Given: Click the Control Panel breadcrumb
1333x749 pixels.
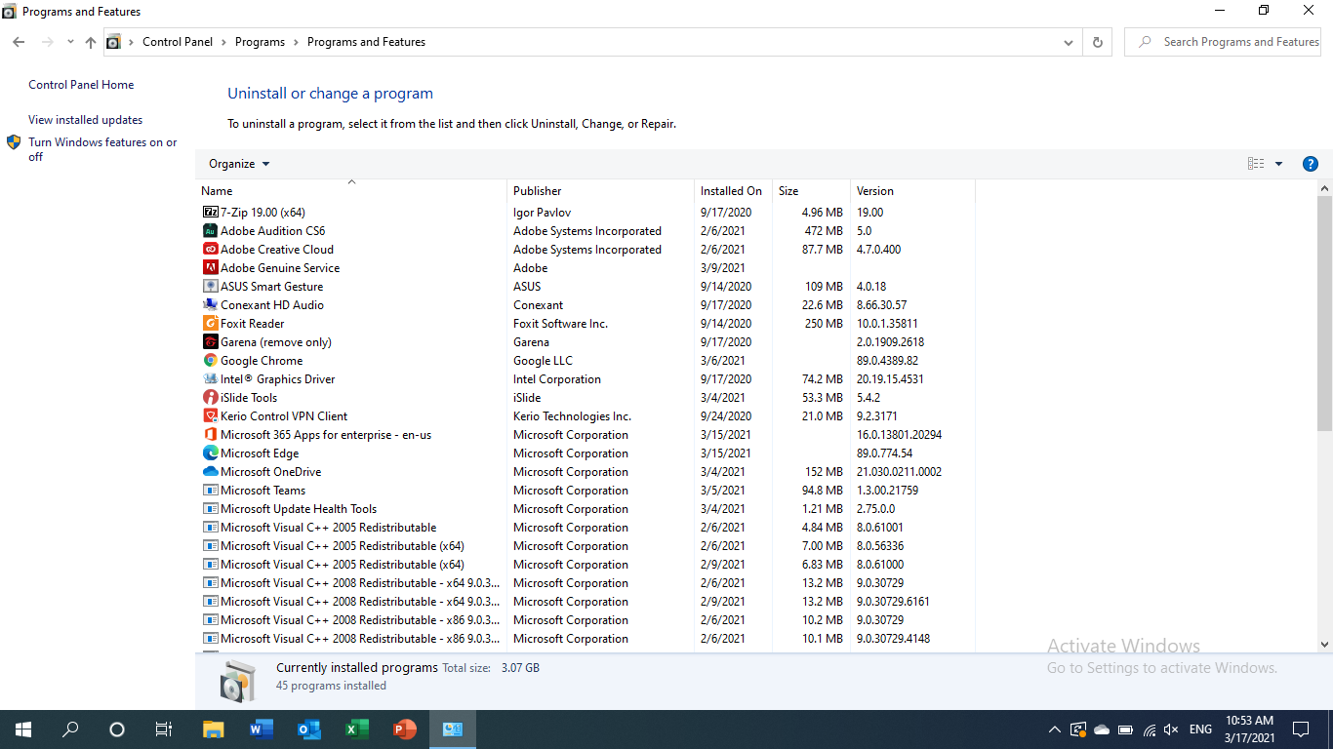Looking at the screenshot, I should [x=178, y=42].
